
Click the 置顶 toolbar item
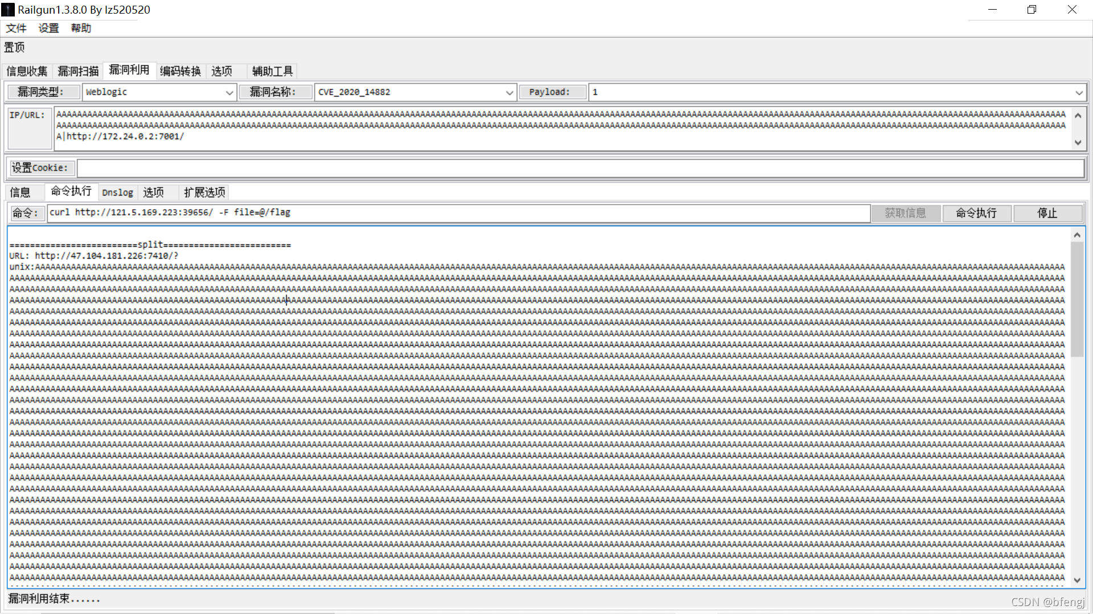tap(14, 48)
